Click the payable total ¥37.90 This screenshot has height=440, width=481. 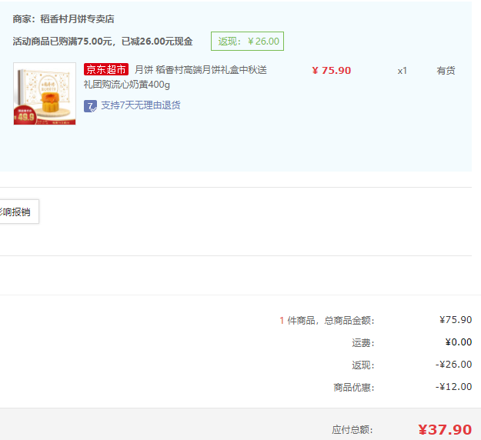(445, 429)
